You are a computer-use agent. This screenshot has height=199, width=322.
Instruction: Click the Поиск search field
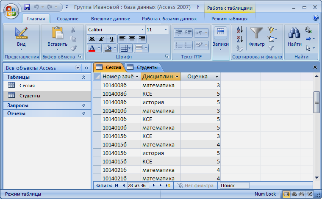click(235, 185)
